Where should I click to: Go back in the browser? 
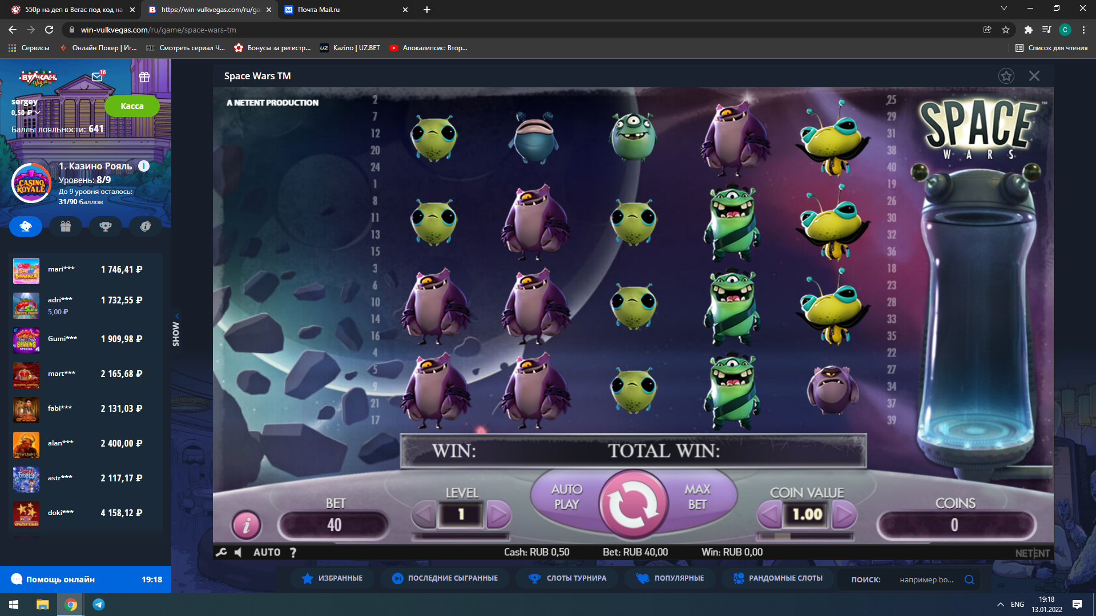pos(13,30)
